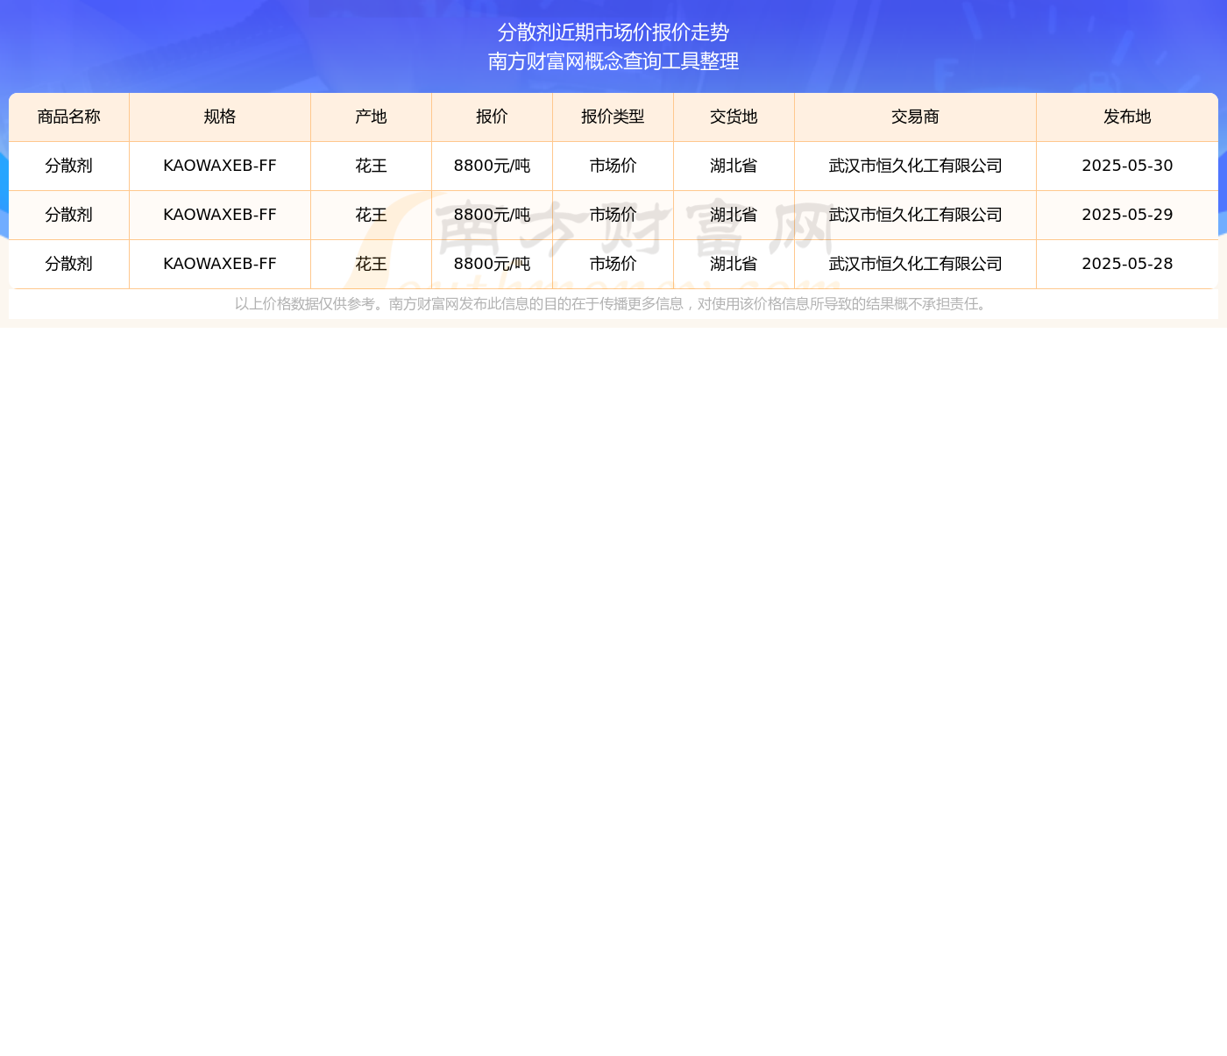Click the title 分散剂近期市场价报价走势
Screen dimensions: 1227x1056
point(613,32)
